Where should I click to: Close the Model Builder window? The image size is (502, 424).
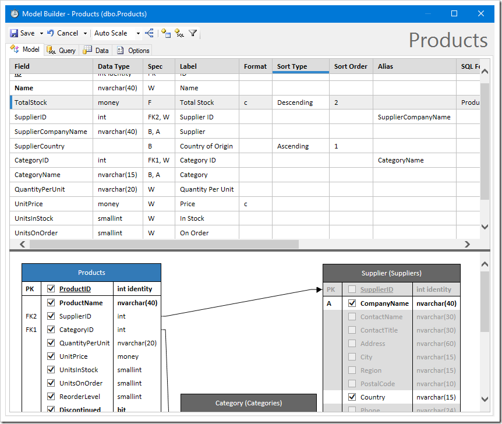(x=480, y=13)
